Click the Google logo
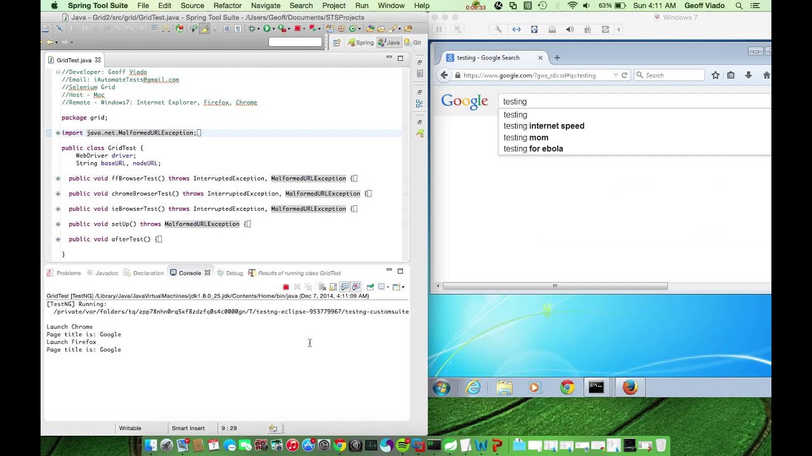 [464, 101]
